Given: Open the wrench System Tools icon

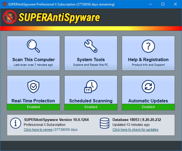Looking at the screenshot, I should pos(91,46).
